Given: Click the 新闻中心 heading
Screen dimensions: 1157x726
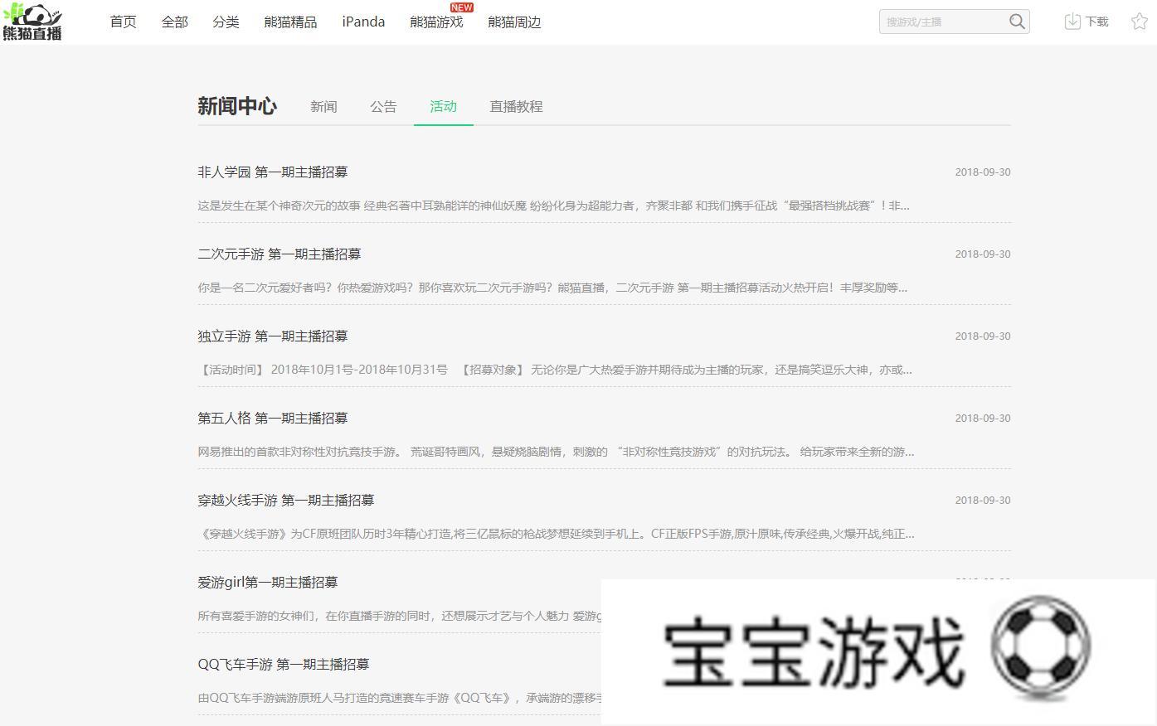Looking at the screenshot, I should (x=237, y=106).
